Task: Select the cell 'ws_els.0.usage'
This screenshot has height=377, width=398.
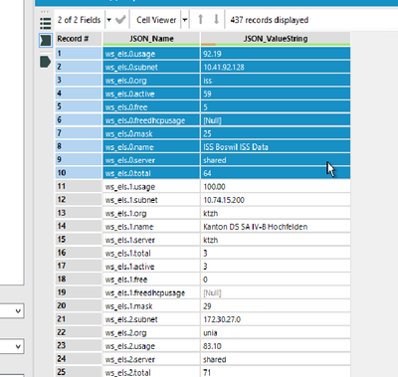Action: click(151, 54)
